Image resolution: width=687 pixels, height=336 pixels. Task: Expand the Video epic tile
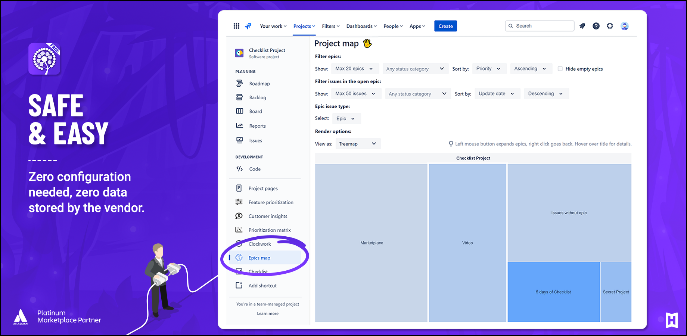point(467,243)
